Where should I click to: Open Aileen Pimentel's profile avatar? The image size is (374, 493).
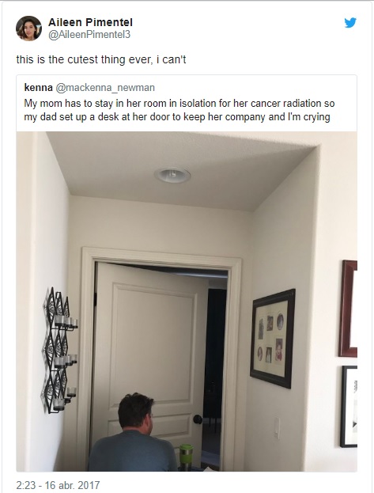(x=28, y=28)
